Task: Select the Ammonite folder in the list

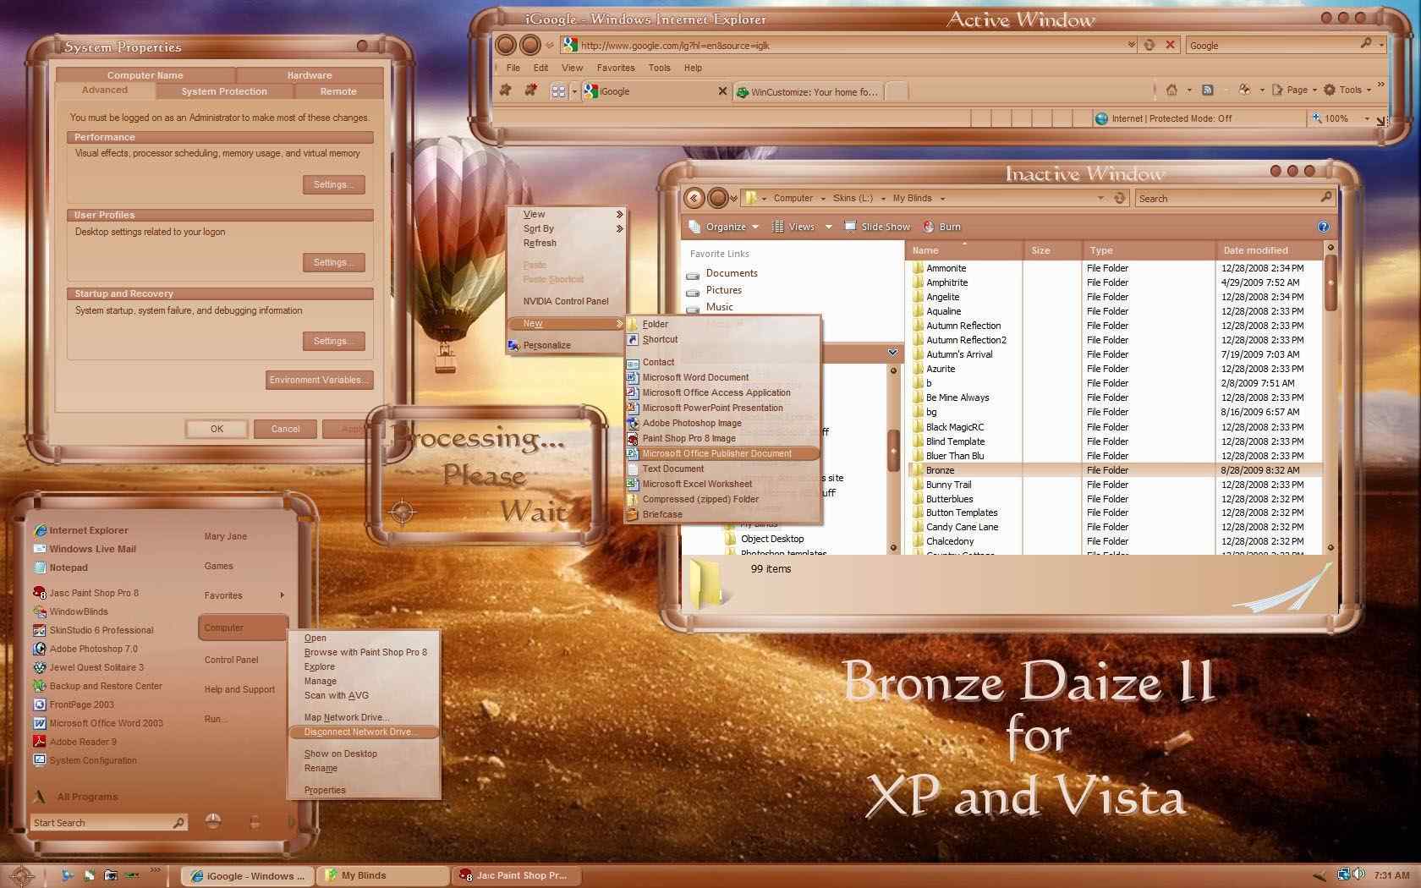Action: [946, 268]
